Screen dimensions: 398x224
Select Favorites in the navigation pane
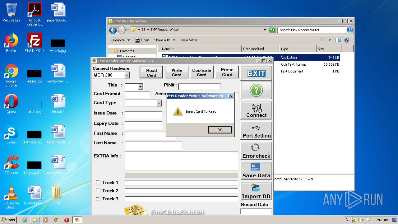[x=127, y=51]
